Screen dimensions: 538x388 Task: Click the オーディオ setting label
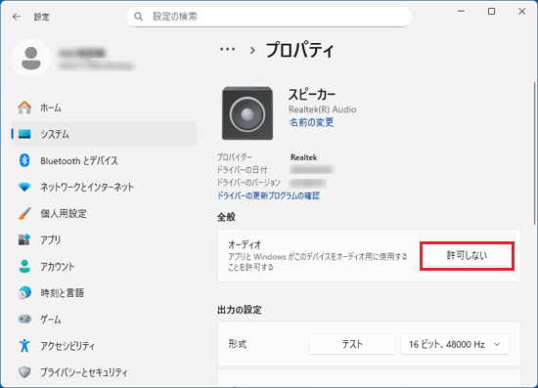click(245, 244)
